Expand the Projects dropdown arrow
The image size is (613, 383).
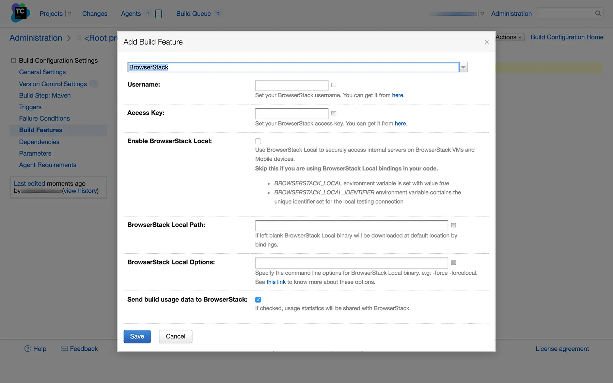coord(69,14)
